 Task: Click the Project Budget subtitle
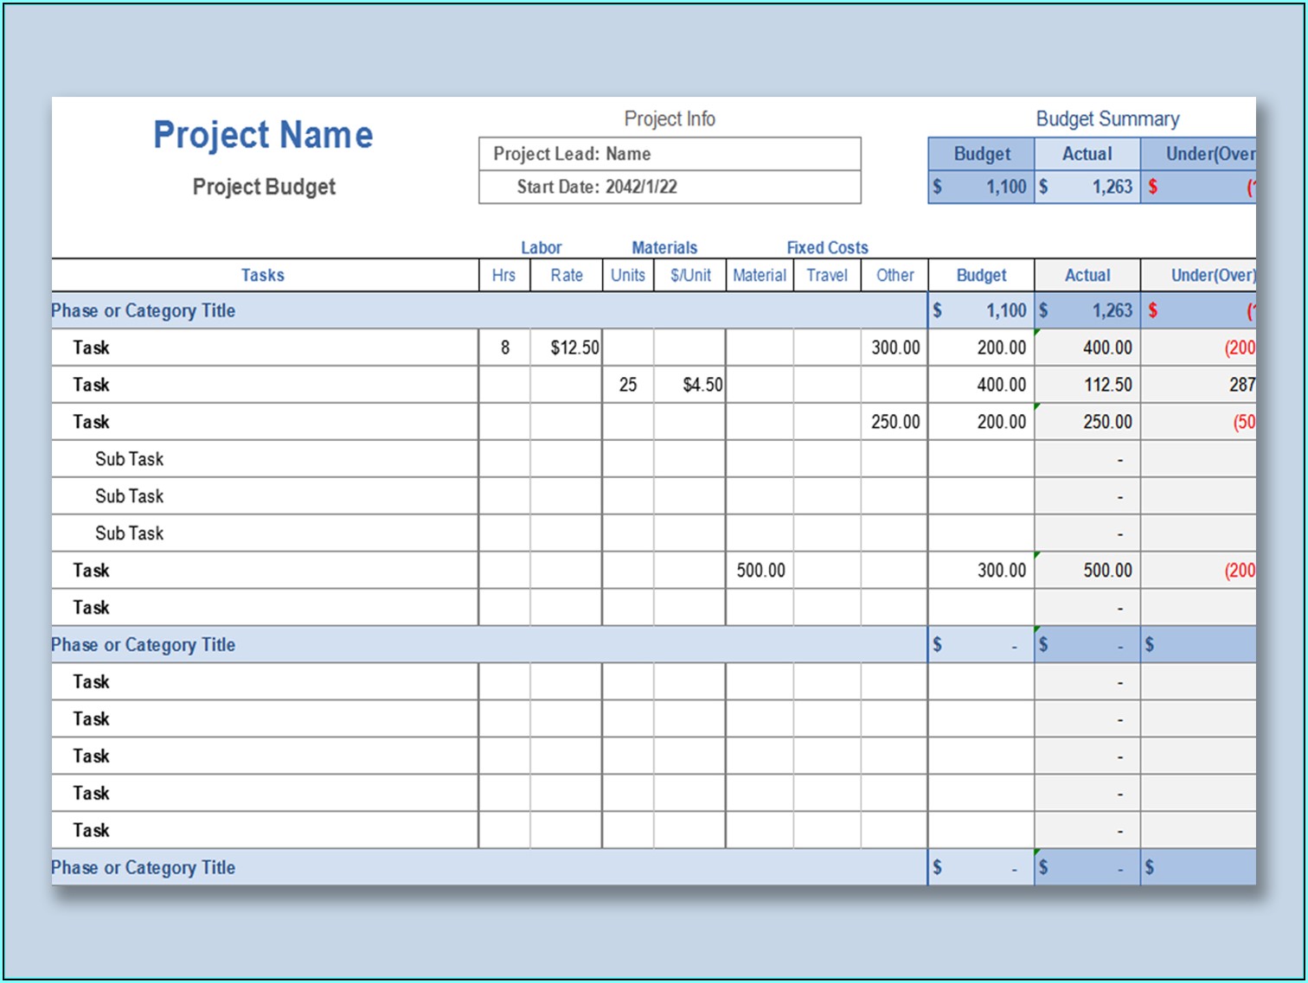click(x=263, y=187)
